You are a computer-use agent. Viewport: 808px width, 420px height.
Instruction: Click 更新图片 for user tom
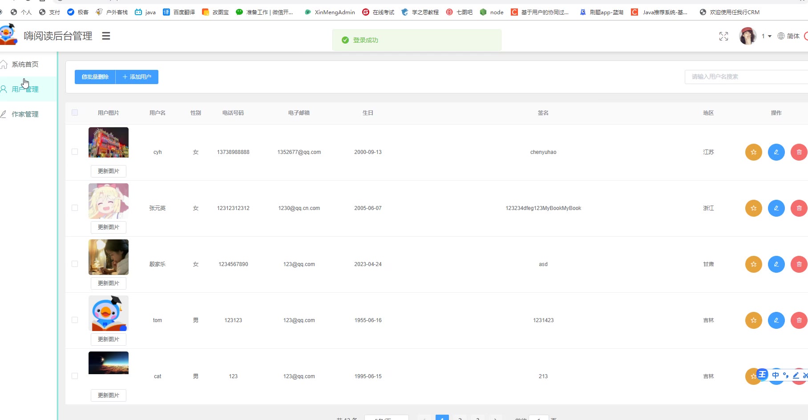pos(109,339)
